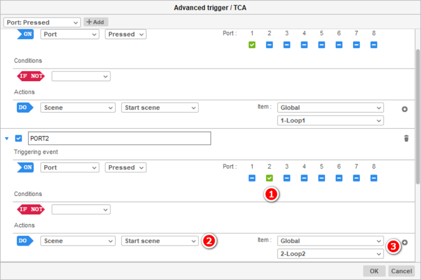The height and width of the screenshot is (280, 421).
Task: Click the IF NOT condition badge in PORT2
Action: (x=31, y=209)
